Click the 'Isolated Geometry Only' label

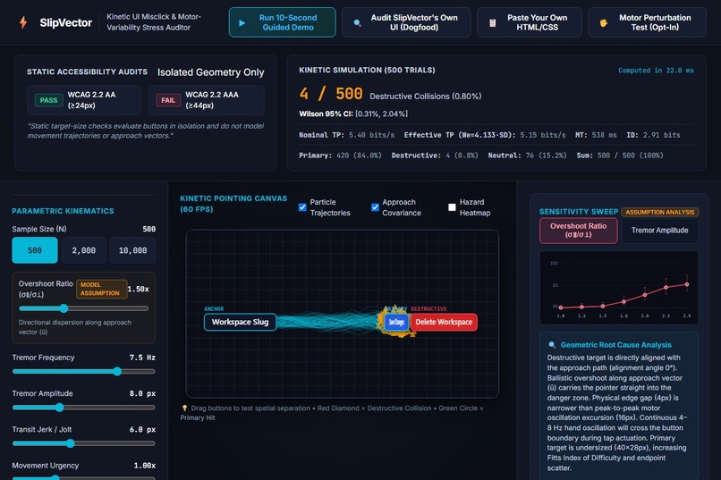point(210,72)
